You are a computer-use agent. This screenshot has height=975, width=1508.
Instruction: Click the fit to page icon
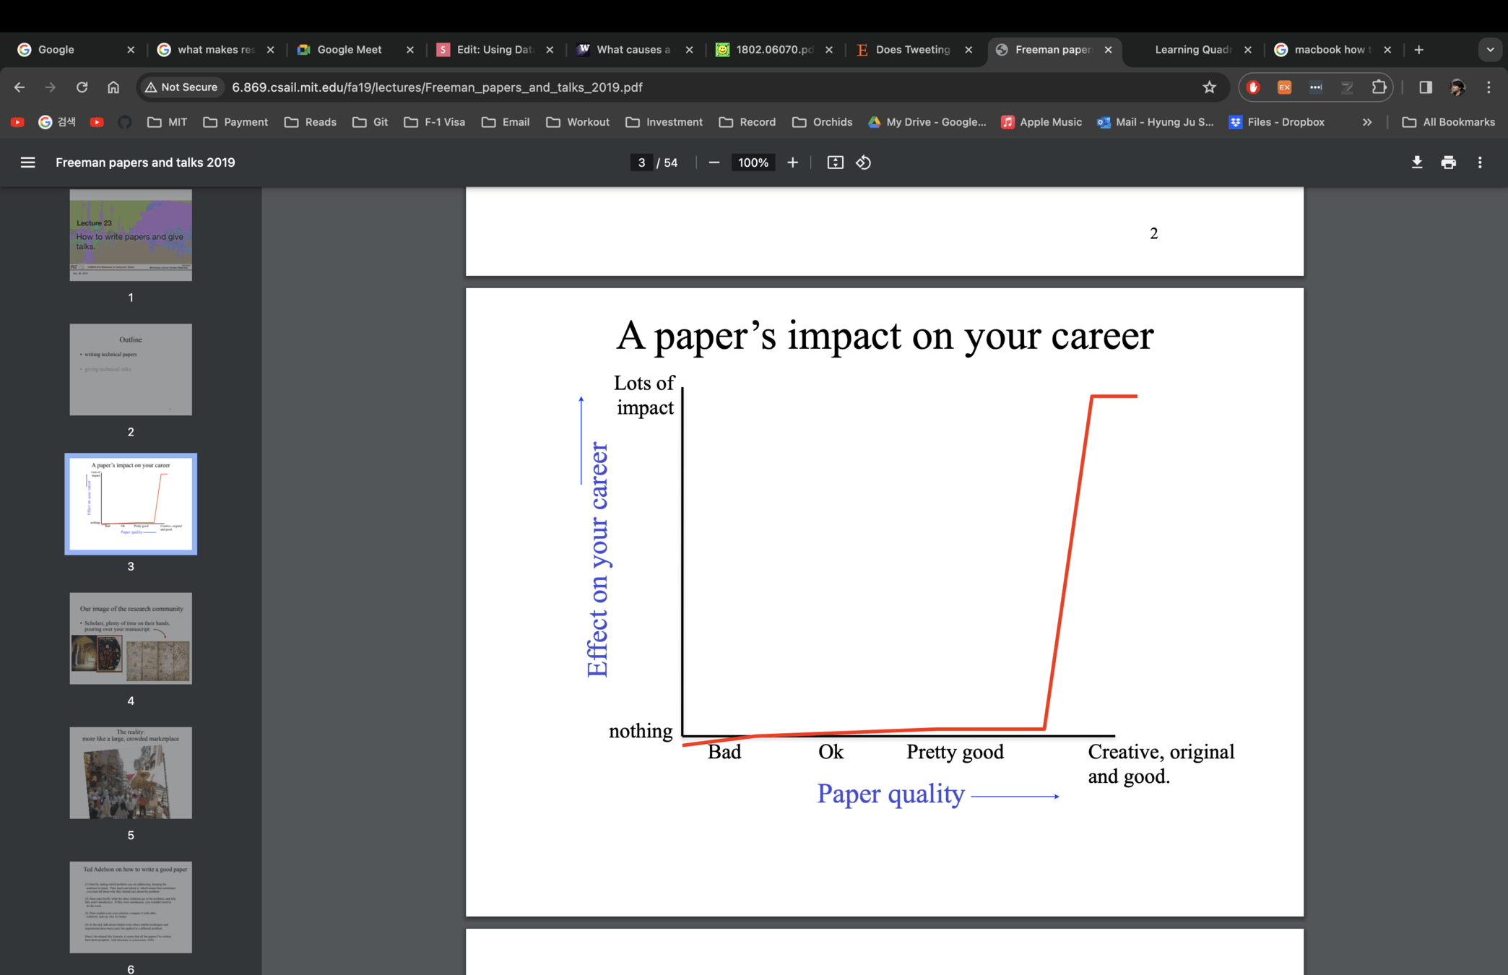tap(835, 162)
